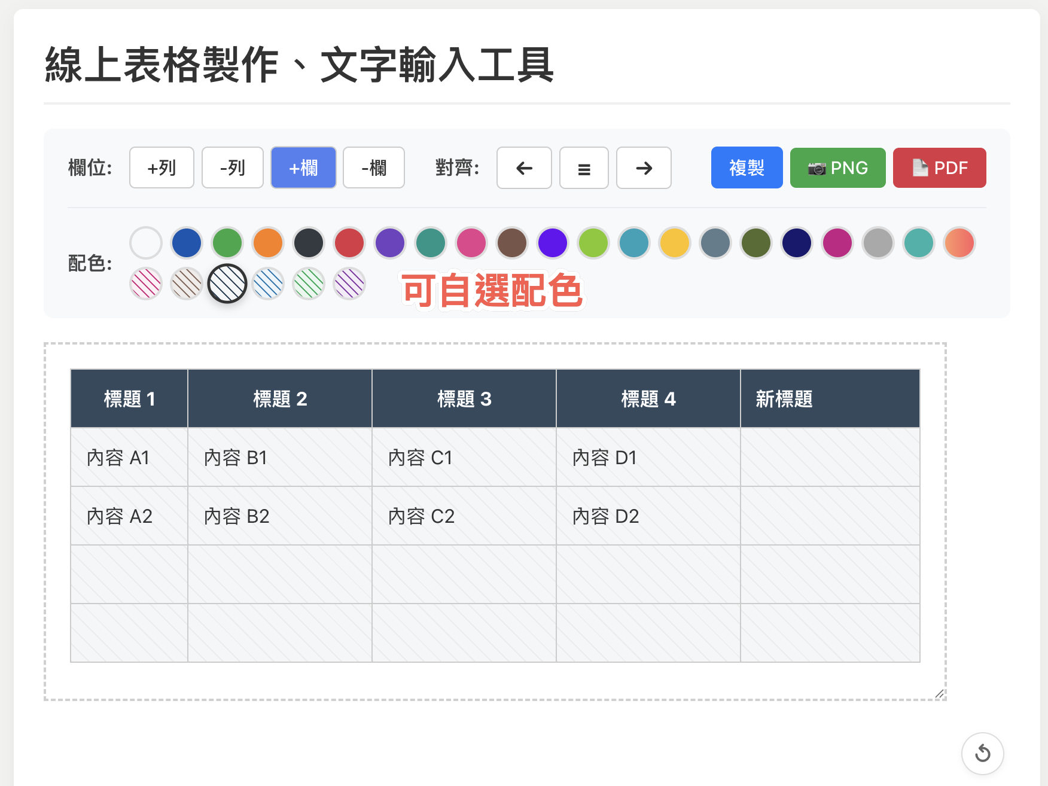The width and height of the screenshot is (1048, 786).
Task: Click the blue 複製 copy button
Action: [746, 167]
